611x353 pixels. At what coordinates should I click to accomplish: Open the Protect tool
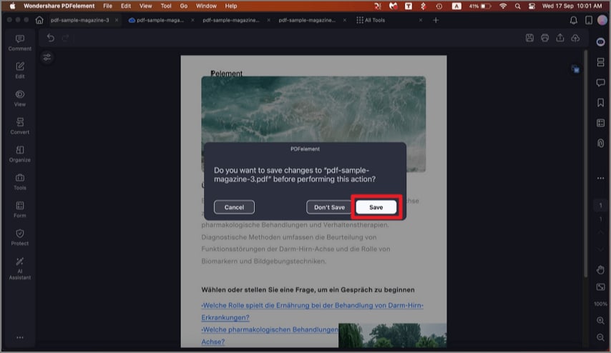pyautogui.click(x=19, y=237)
